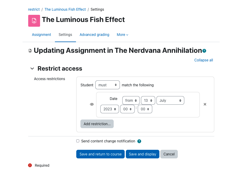The width and height of the screenshot is (241, 175).
Task: Click the Add restriction button
Action: click(97, 124)
